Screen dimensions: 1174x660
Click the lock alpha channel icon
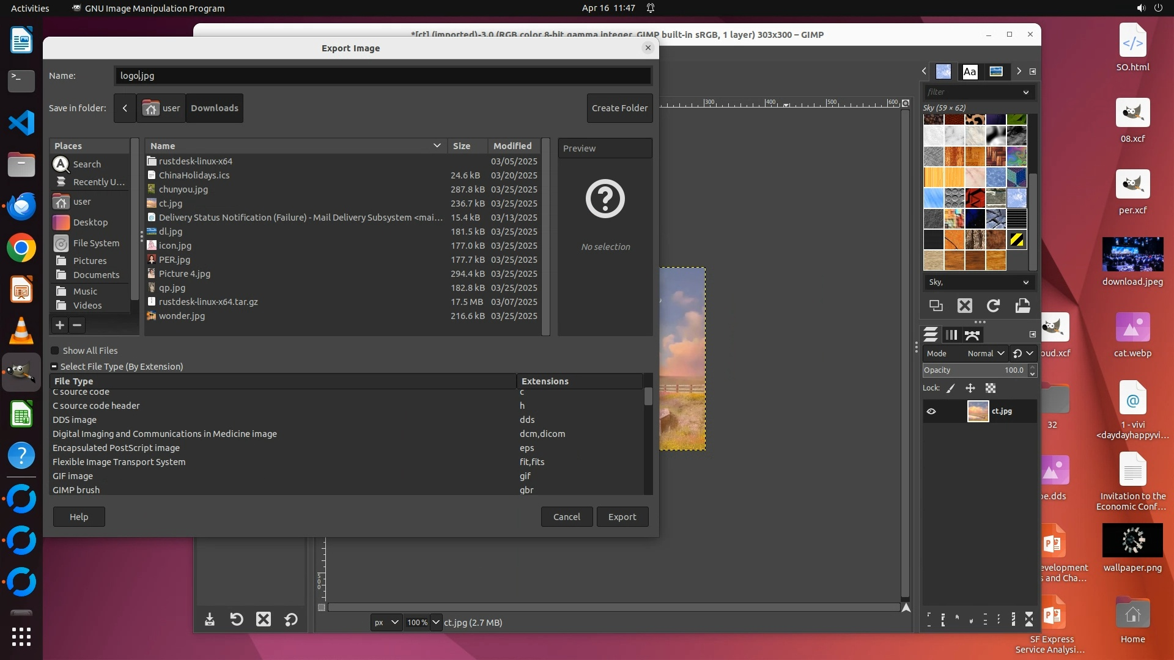(991, 388)
